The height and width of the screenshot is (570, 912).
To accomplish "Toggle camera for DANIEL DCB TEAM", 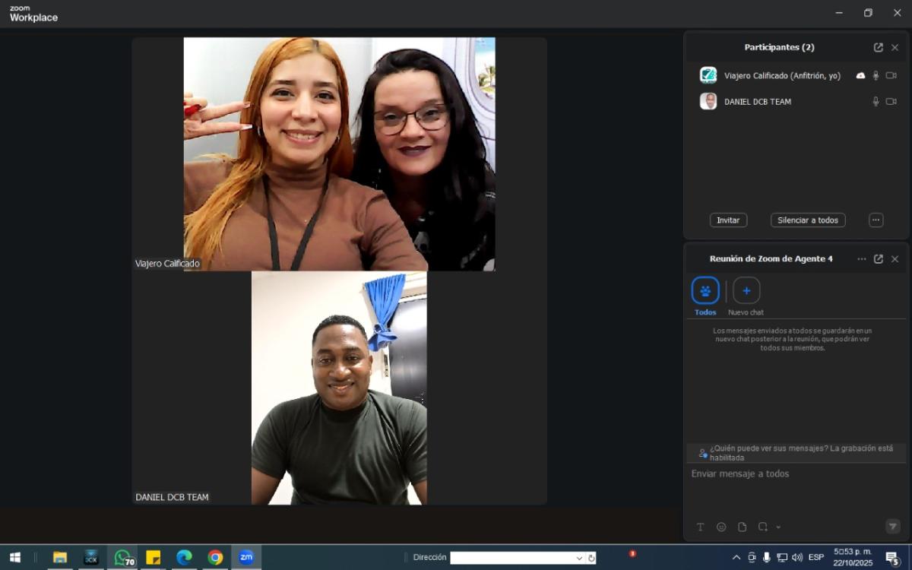I will 891,102.
